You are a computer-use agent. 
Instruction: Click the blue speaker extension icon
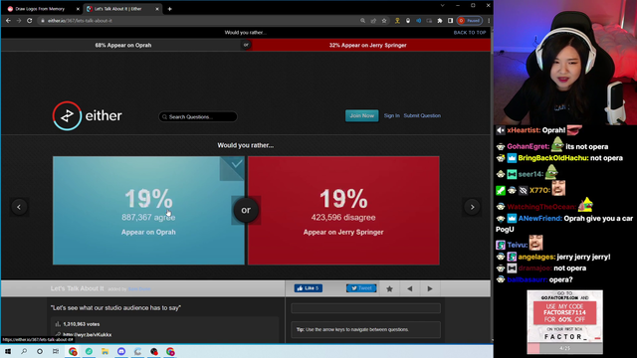point(418,21)
